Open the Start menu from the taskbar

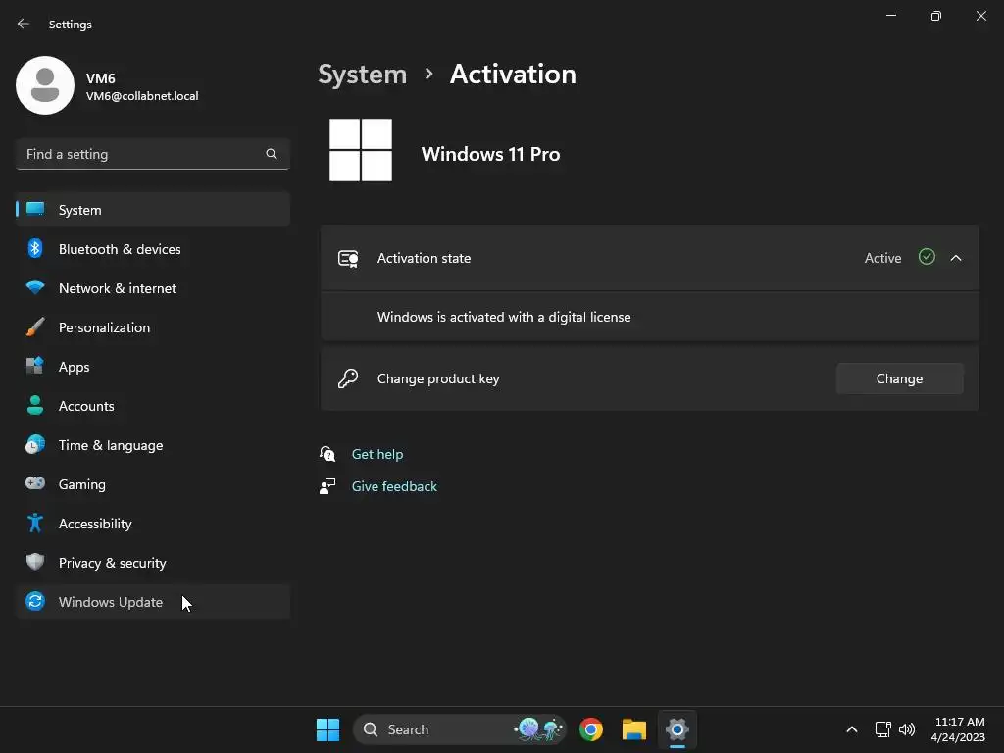(327, 729)
